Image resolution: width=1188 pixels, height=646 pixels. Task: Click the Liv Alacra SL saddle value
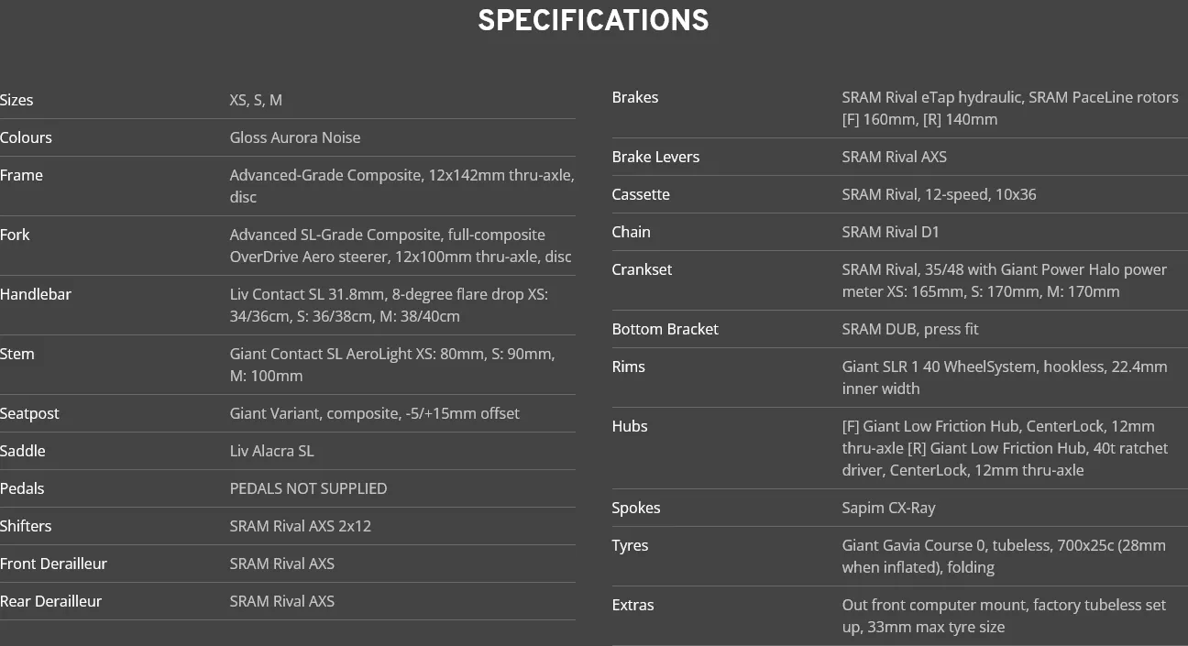point(272,451)
